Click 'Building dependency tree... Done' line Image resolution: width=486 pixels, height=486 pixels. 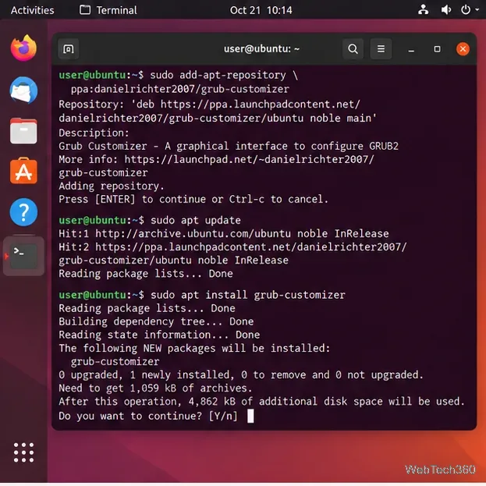point(156,321)
